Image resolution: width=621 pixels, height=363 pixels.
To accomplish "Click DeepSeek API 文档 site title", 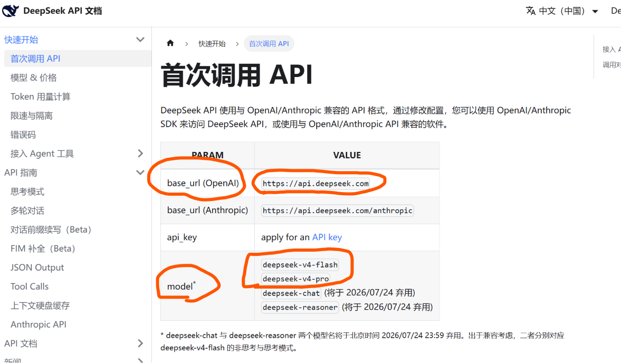I will (x=63, y=11).
